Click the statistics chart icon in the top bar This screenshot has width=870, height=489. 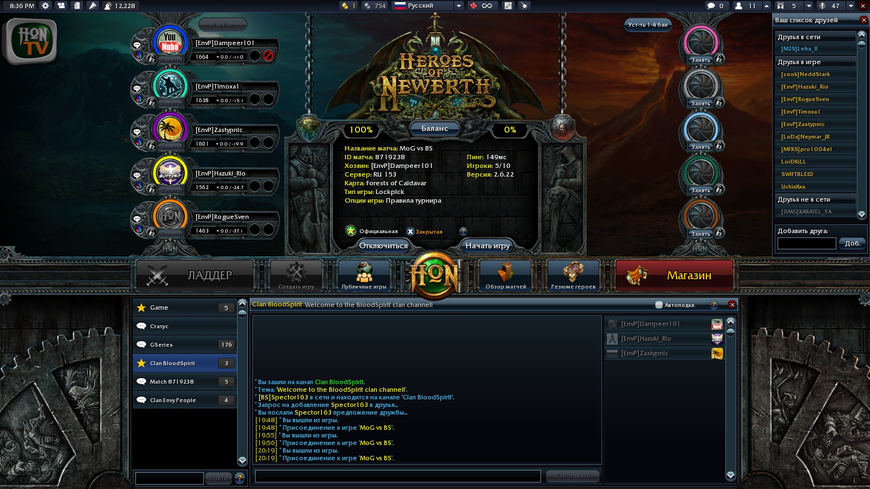pos(508,5)
